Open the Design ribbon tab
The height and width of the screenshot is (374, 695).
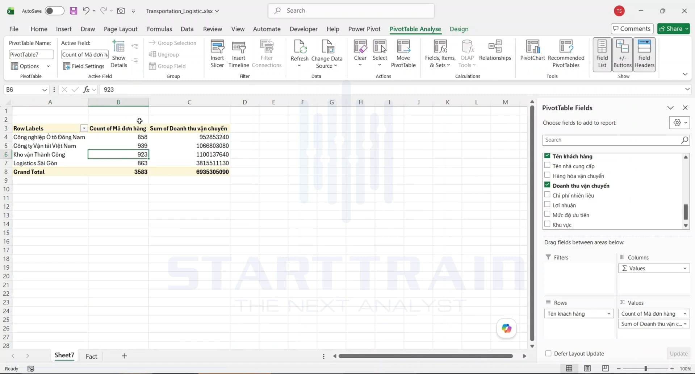(x=459, y=29)
